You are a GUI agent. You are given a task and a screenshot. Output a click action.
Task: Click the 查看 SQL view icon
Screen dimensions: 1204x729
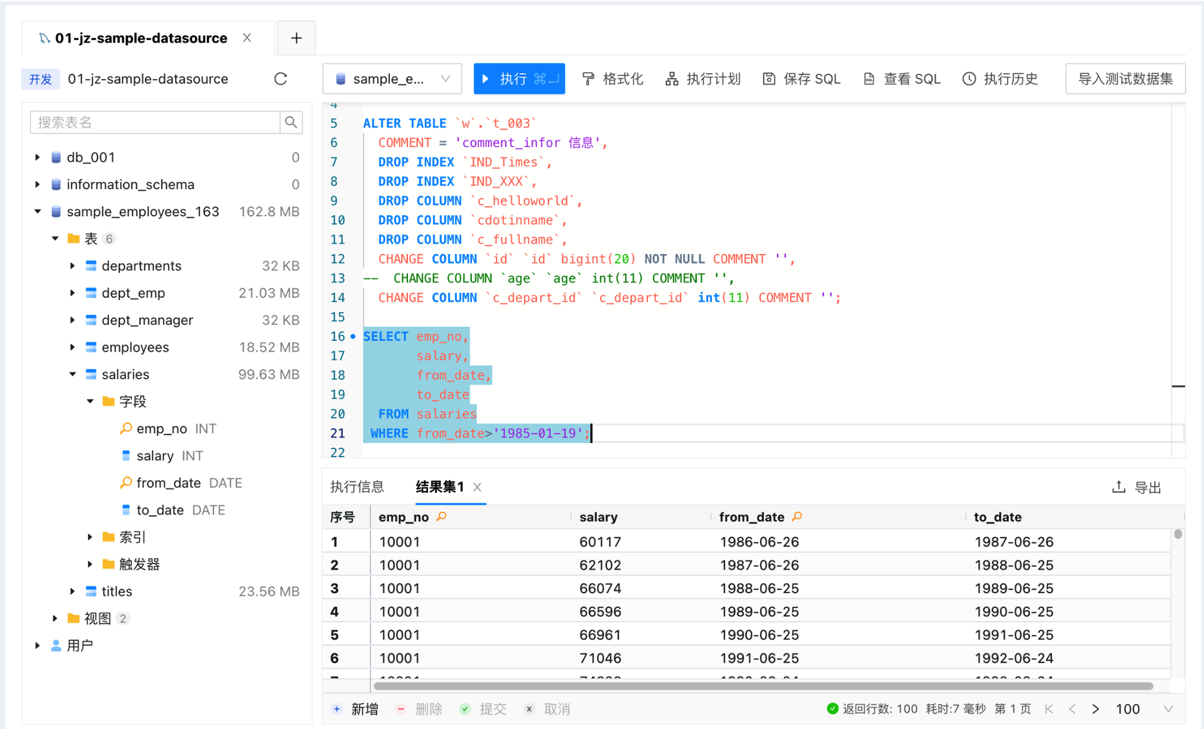pyautogui.click(x=869, y=79)
